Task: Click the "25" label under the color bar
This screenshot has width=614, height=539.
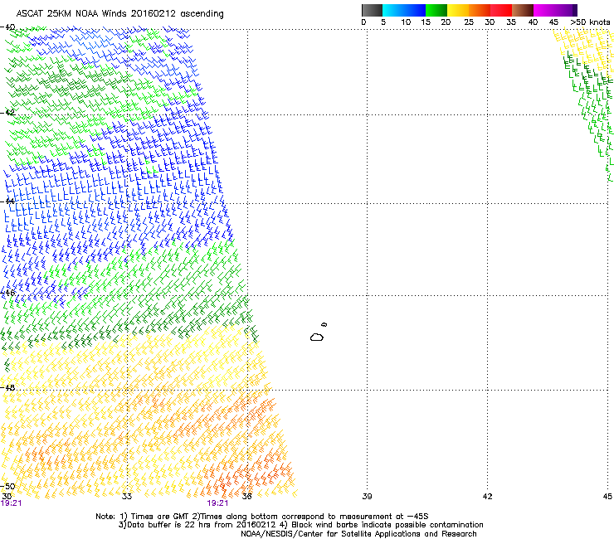Action: 469,22
